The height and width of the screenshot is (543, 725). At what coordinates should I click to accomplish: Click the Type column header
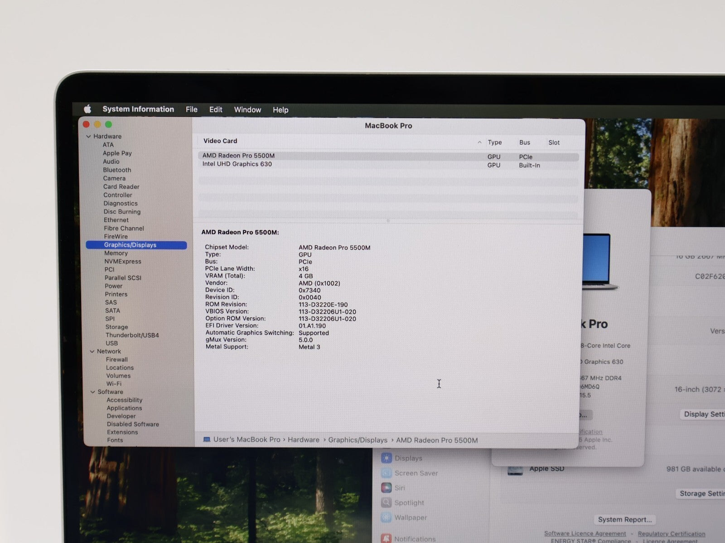tap(495, 143)
